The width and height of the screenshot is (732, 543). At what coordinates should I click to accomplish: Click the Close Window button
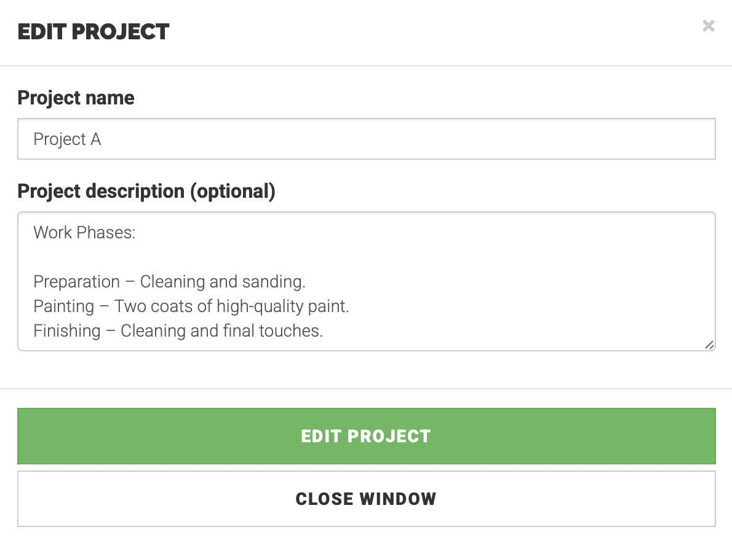(x=366, y=499)
